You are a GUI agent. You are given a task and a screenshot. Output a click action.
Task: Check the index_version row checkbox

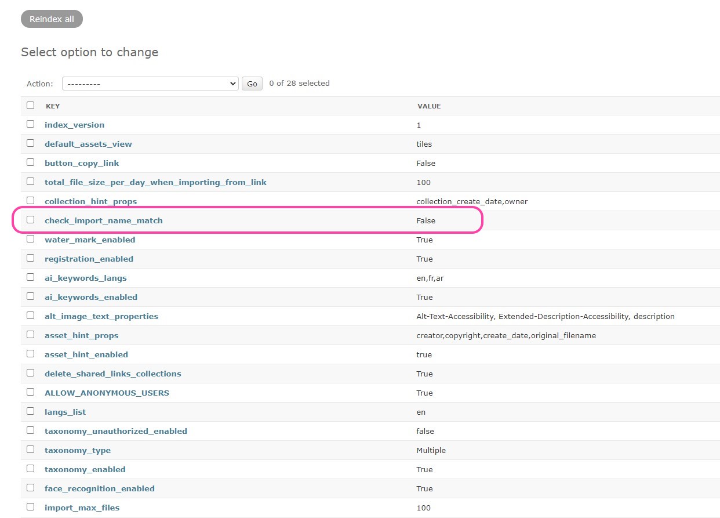(30, 124)
